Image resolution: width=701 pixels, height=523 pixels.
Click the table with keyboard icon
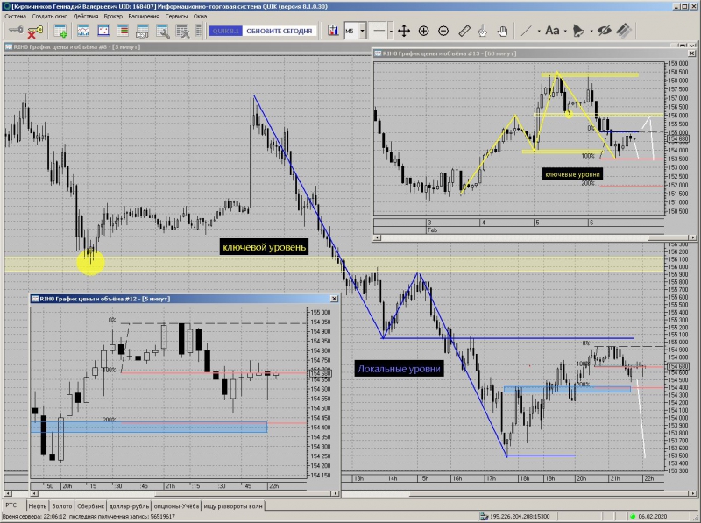coord(142,31)
